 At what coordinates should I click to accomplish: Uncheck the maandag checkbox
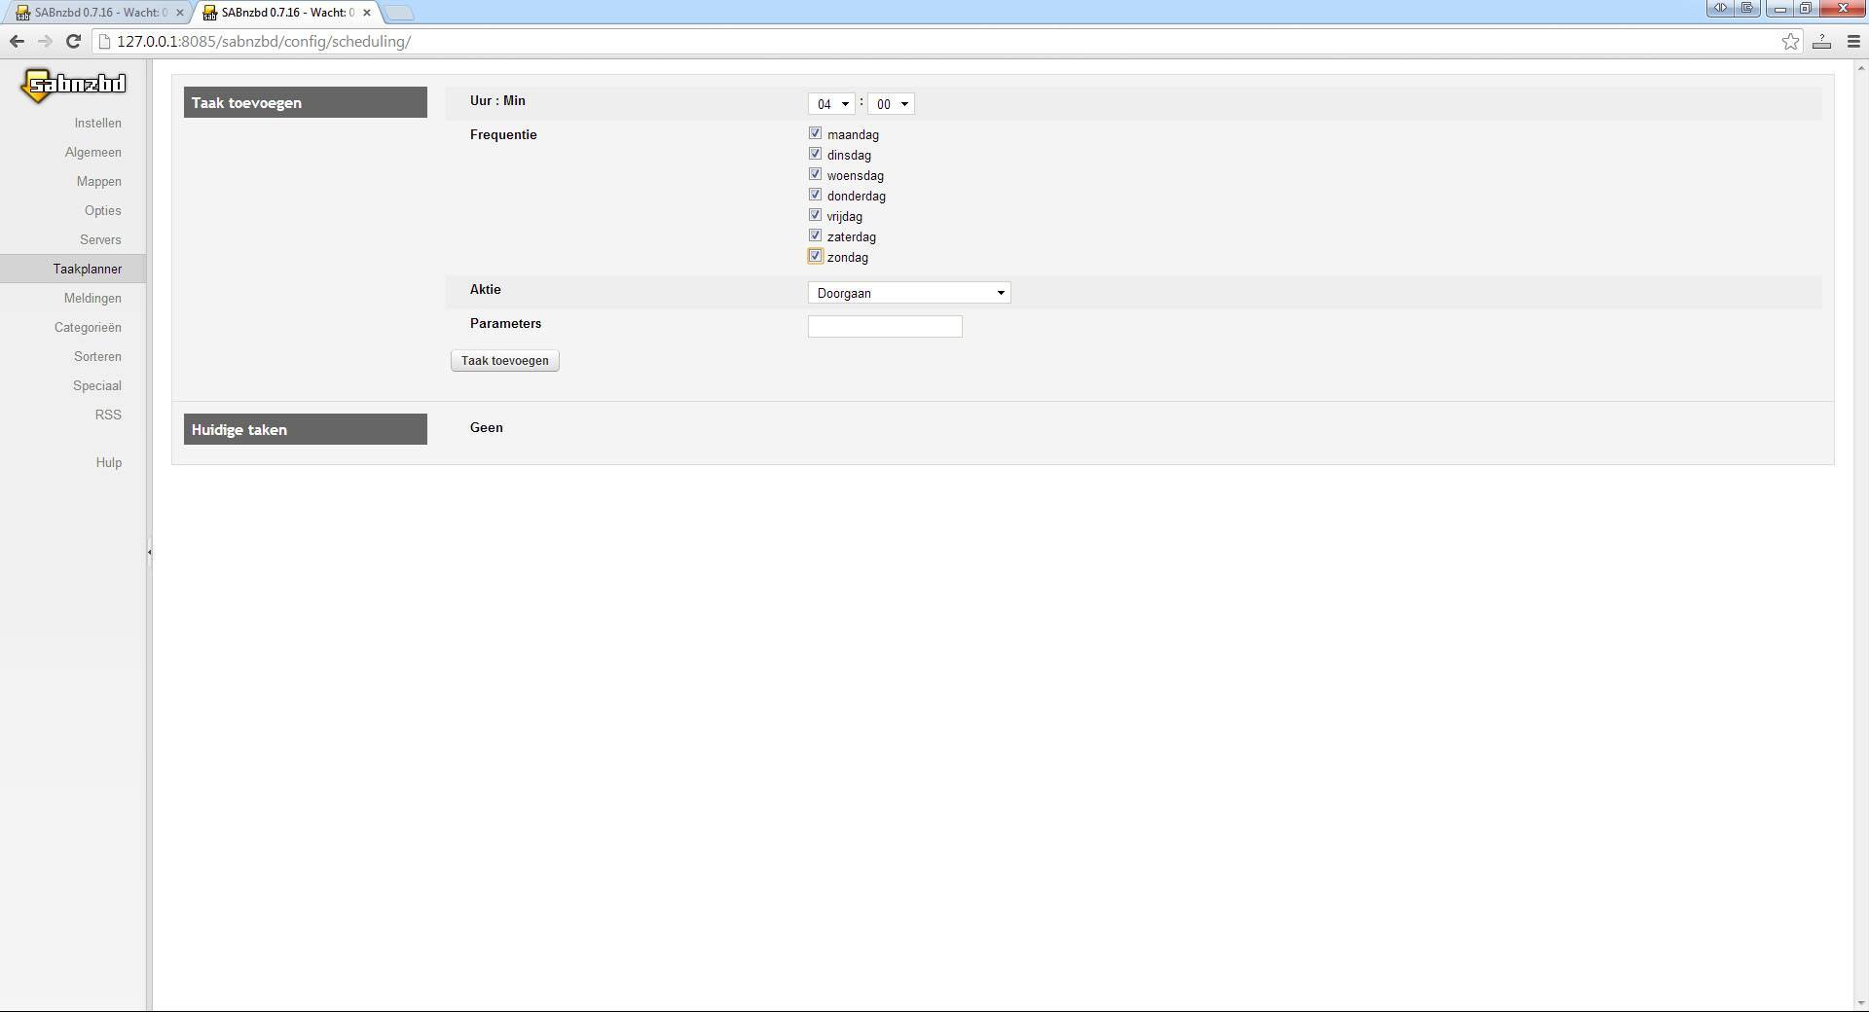coord(815,133)
